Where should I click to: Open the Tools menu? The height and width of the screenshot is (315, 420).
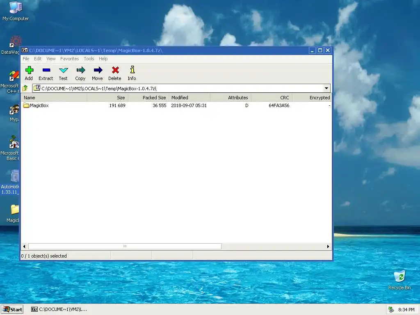pyautogui.click(x=89, y=59)
